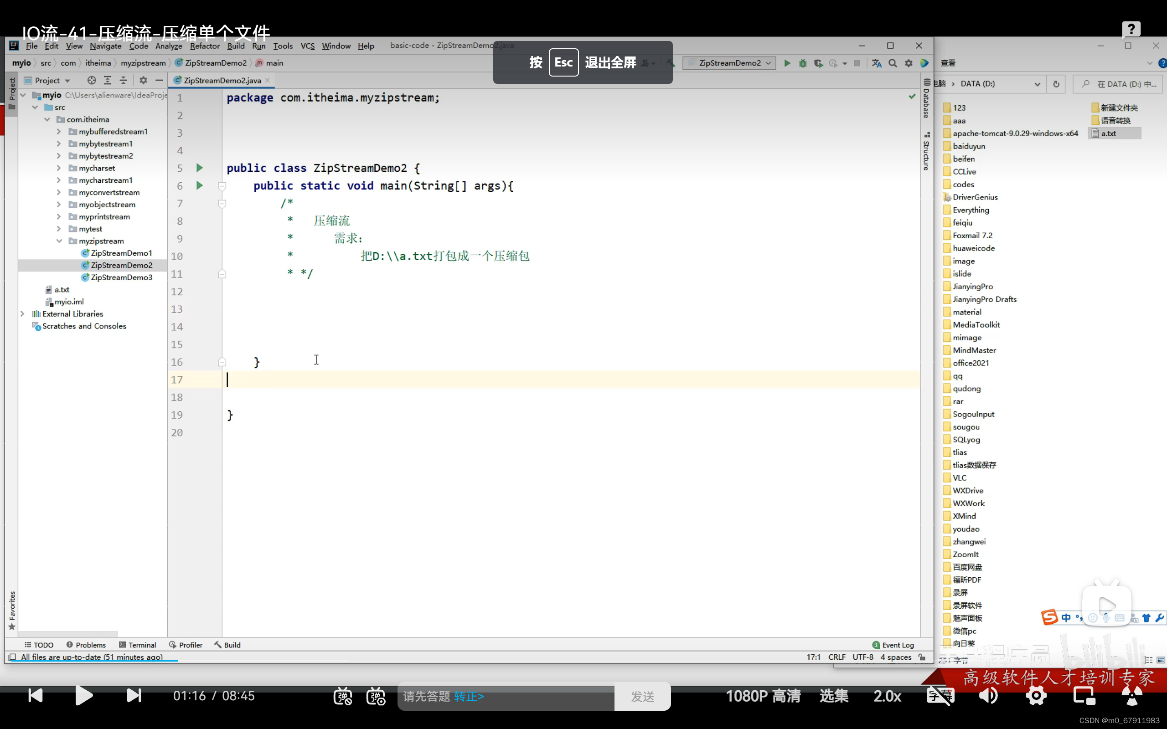Click the 发送 send button

[642, 696]
